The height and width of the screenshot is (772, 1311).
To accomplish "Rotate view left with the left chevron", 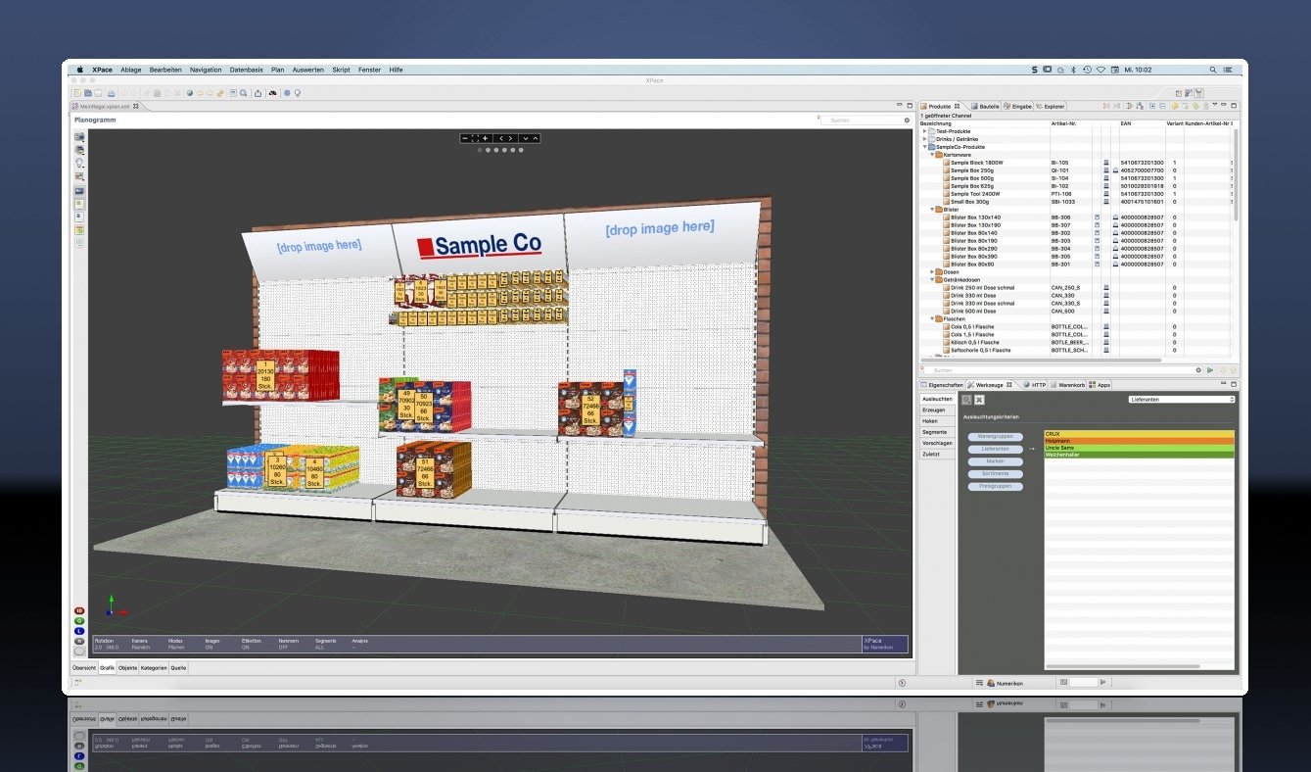I will point(500,138).
